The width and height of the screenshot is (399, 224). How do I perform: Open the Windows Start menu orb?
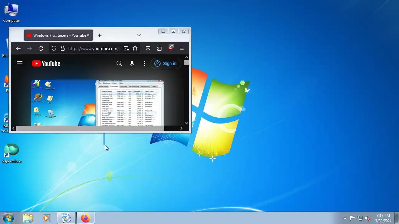[x=8, y=218]
